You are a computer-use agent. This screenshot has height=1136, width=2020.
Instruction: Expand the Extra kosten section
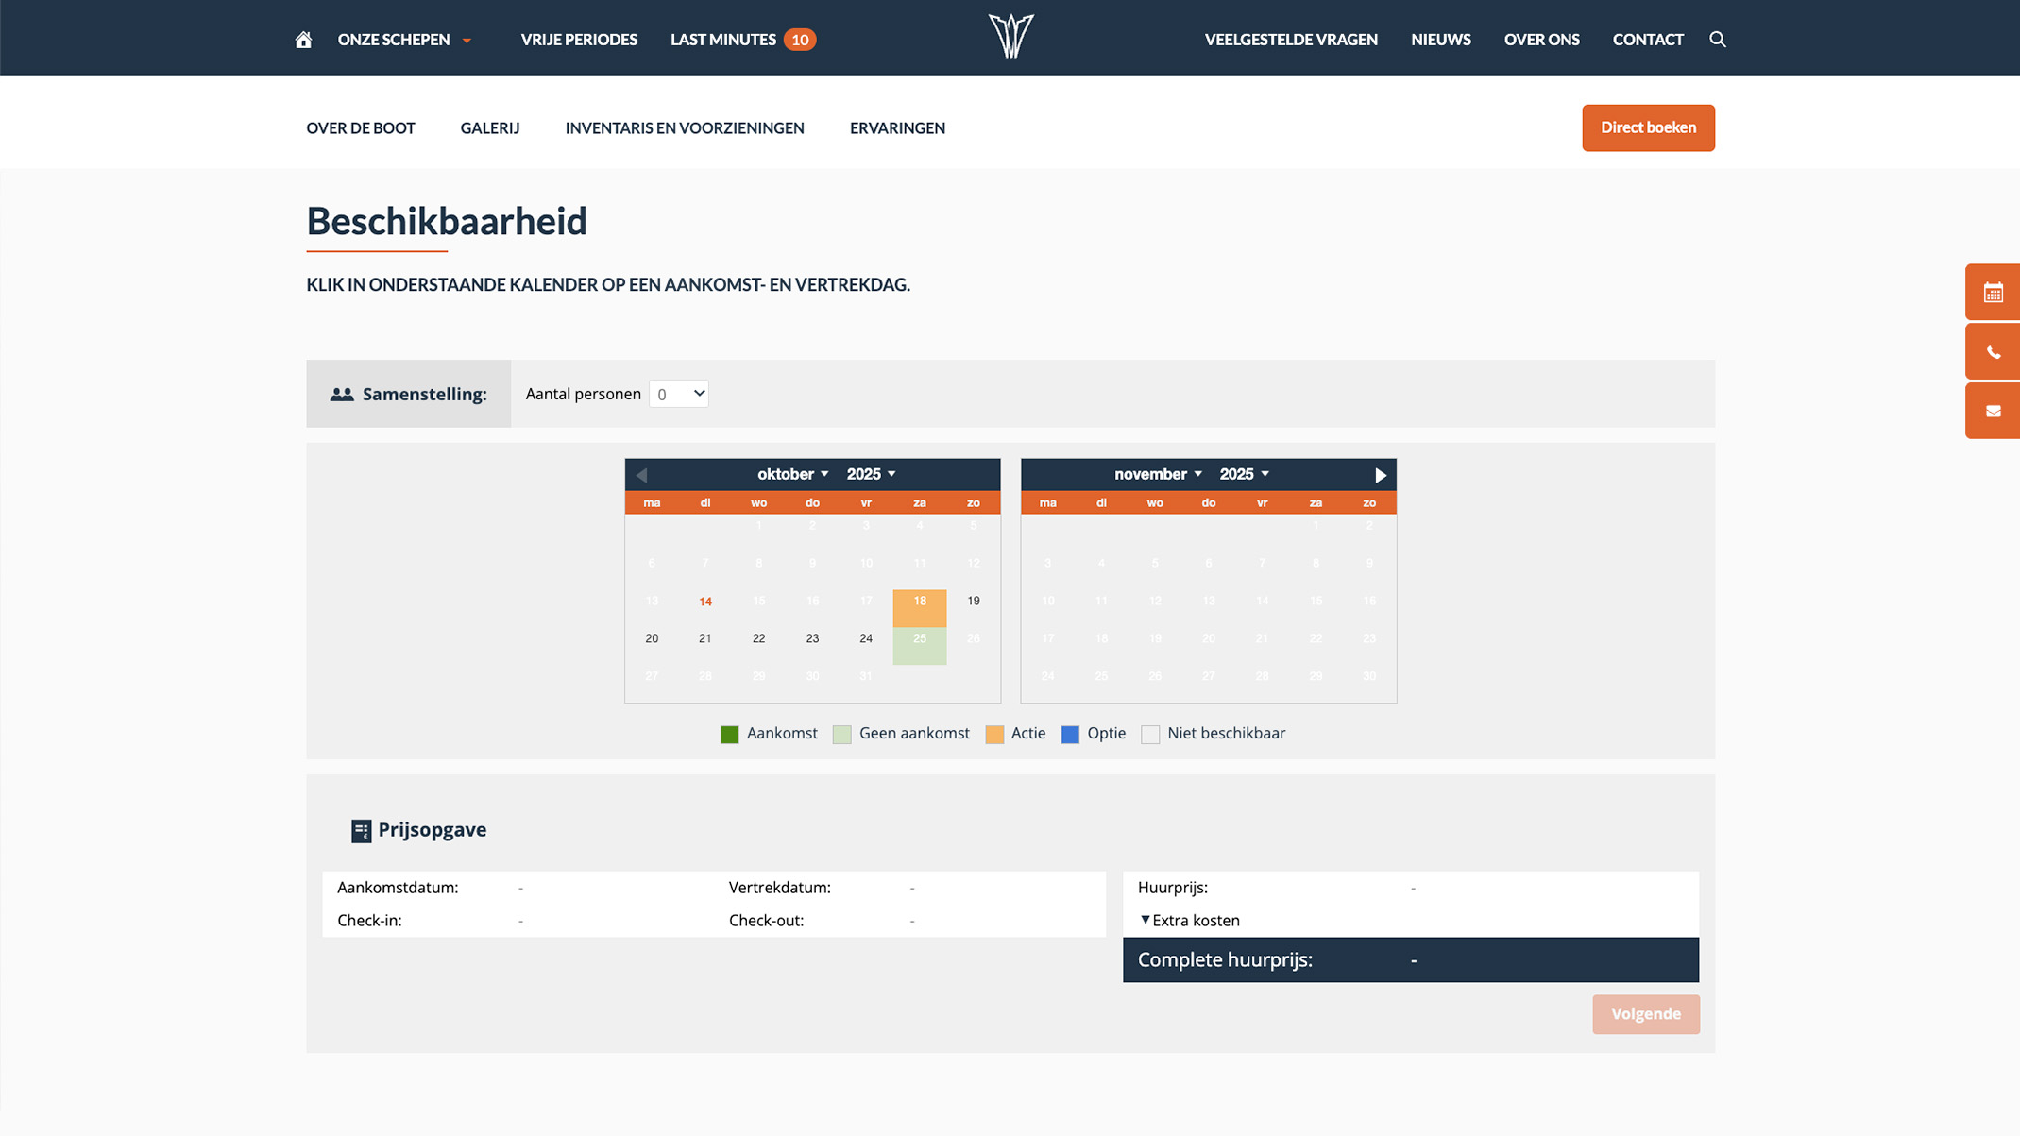tap(1189, 920)
